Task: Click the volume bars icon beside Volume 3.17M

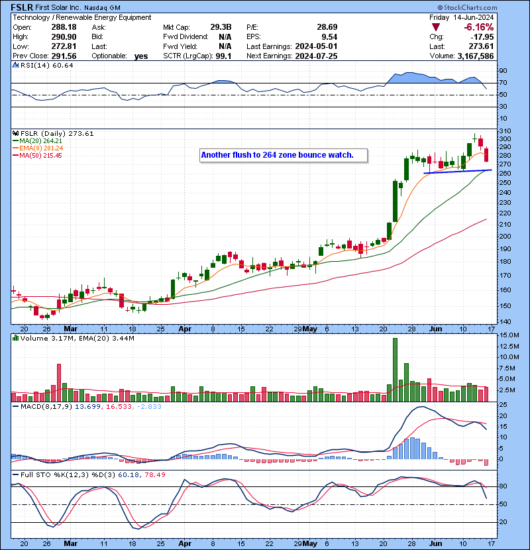Action: coord(15,339)
